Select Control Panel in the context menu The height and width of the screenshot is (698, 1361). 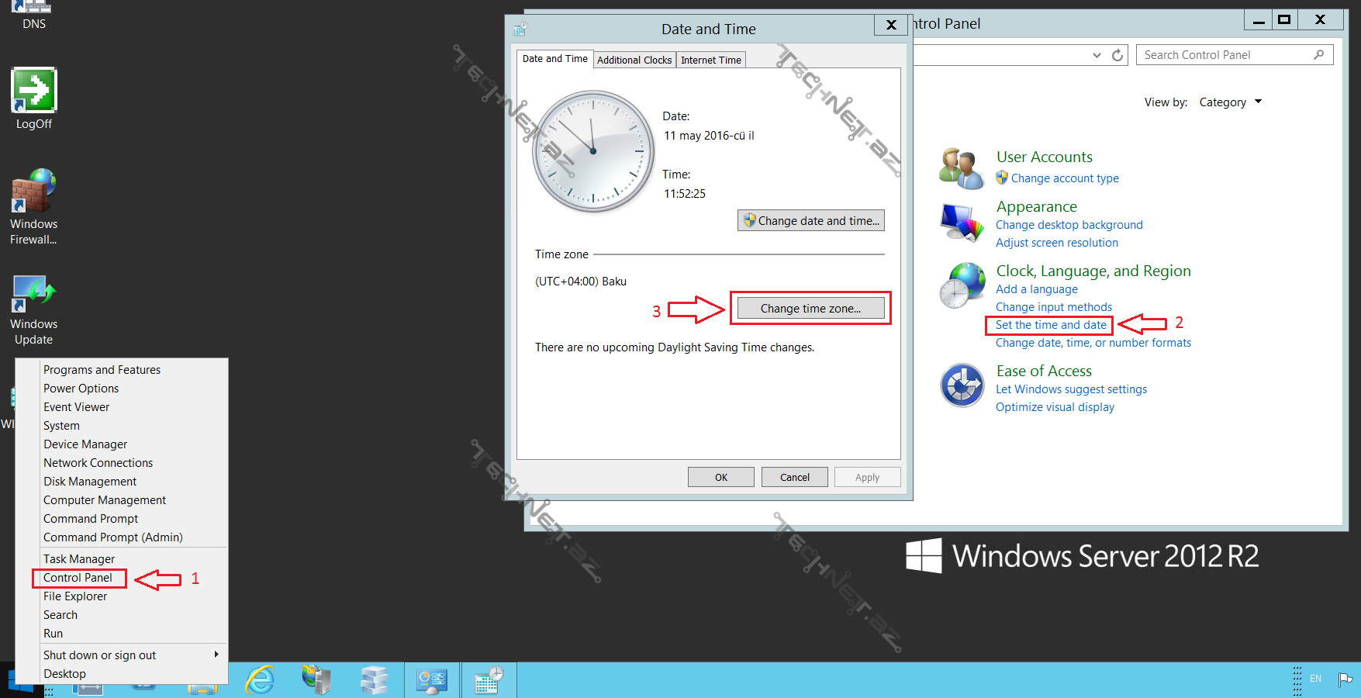pyautogui.click(x=78, y=578)
